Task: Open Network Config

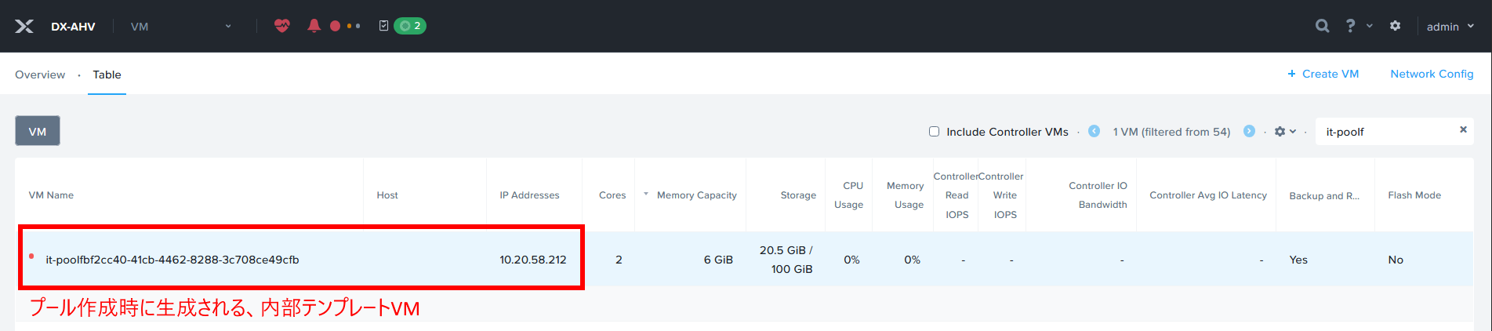Action: 1432,74
